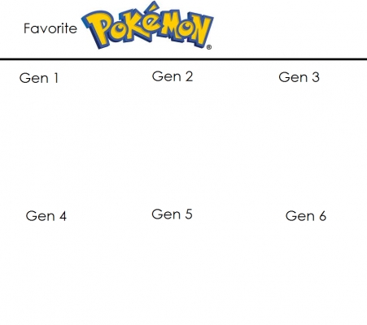Select the Gen 5 label
The width and height of the screenshot is (367, 325).
pyautogui.click(x=172, y=214)
